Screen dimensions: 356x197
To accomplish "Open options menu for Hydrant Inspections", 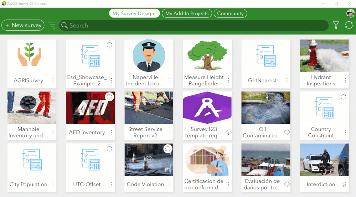I will tap(346, 80).
